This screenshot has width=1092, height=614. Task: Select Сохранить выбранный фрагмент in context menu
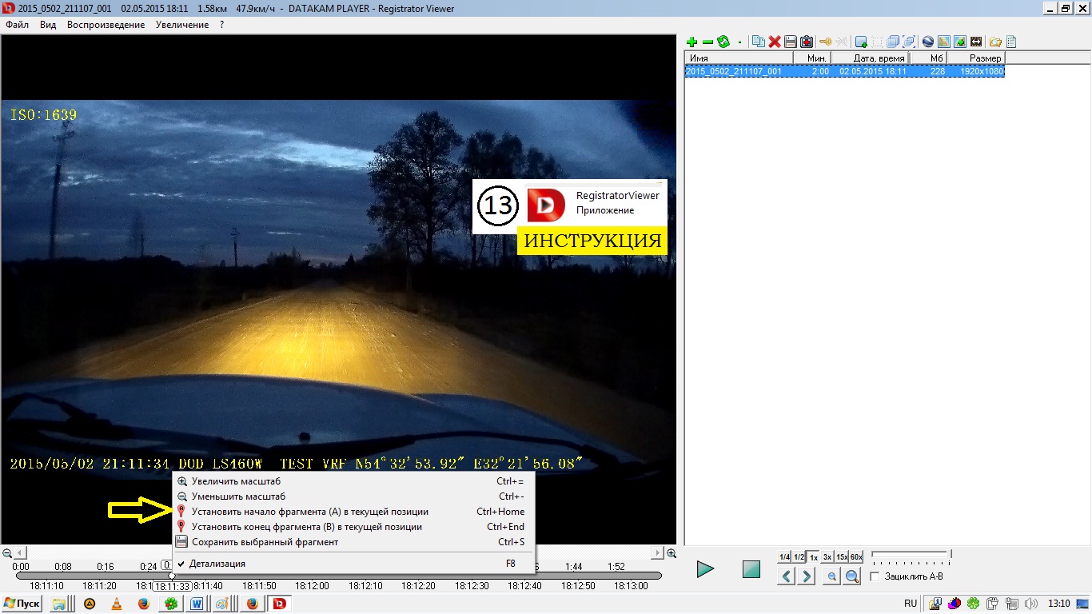[265, 542]
